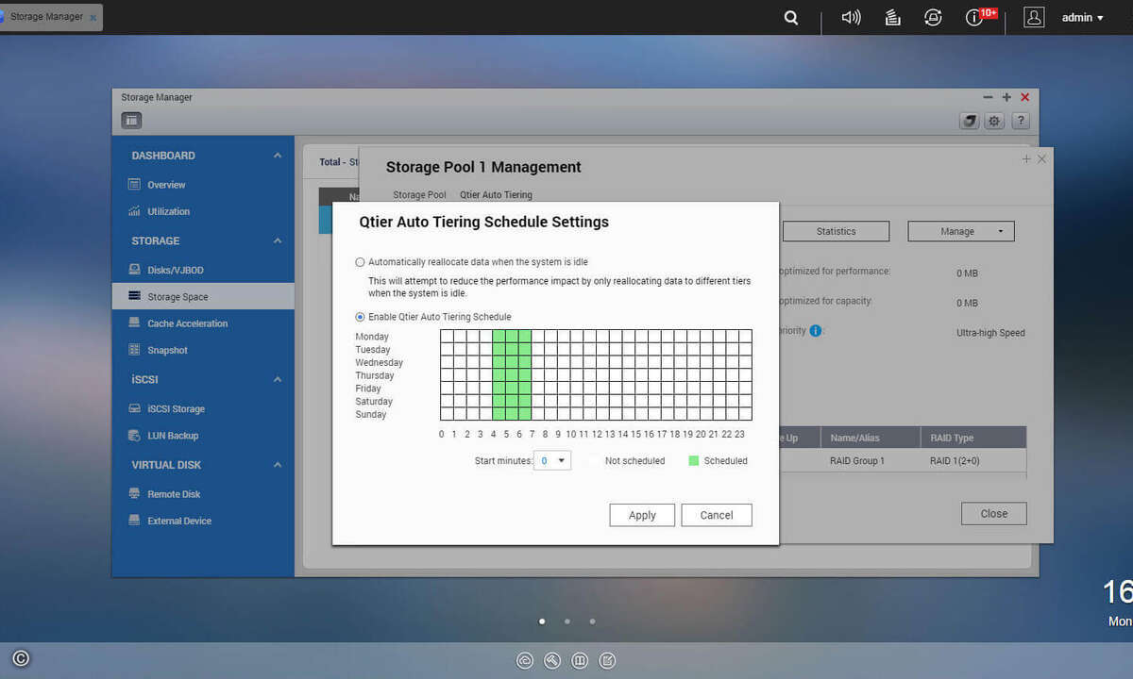This screenshot has height=679, width=1133.
Task: Click the Statistics button
Action: click(836, 231)
